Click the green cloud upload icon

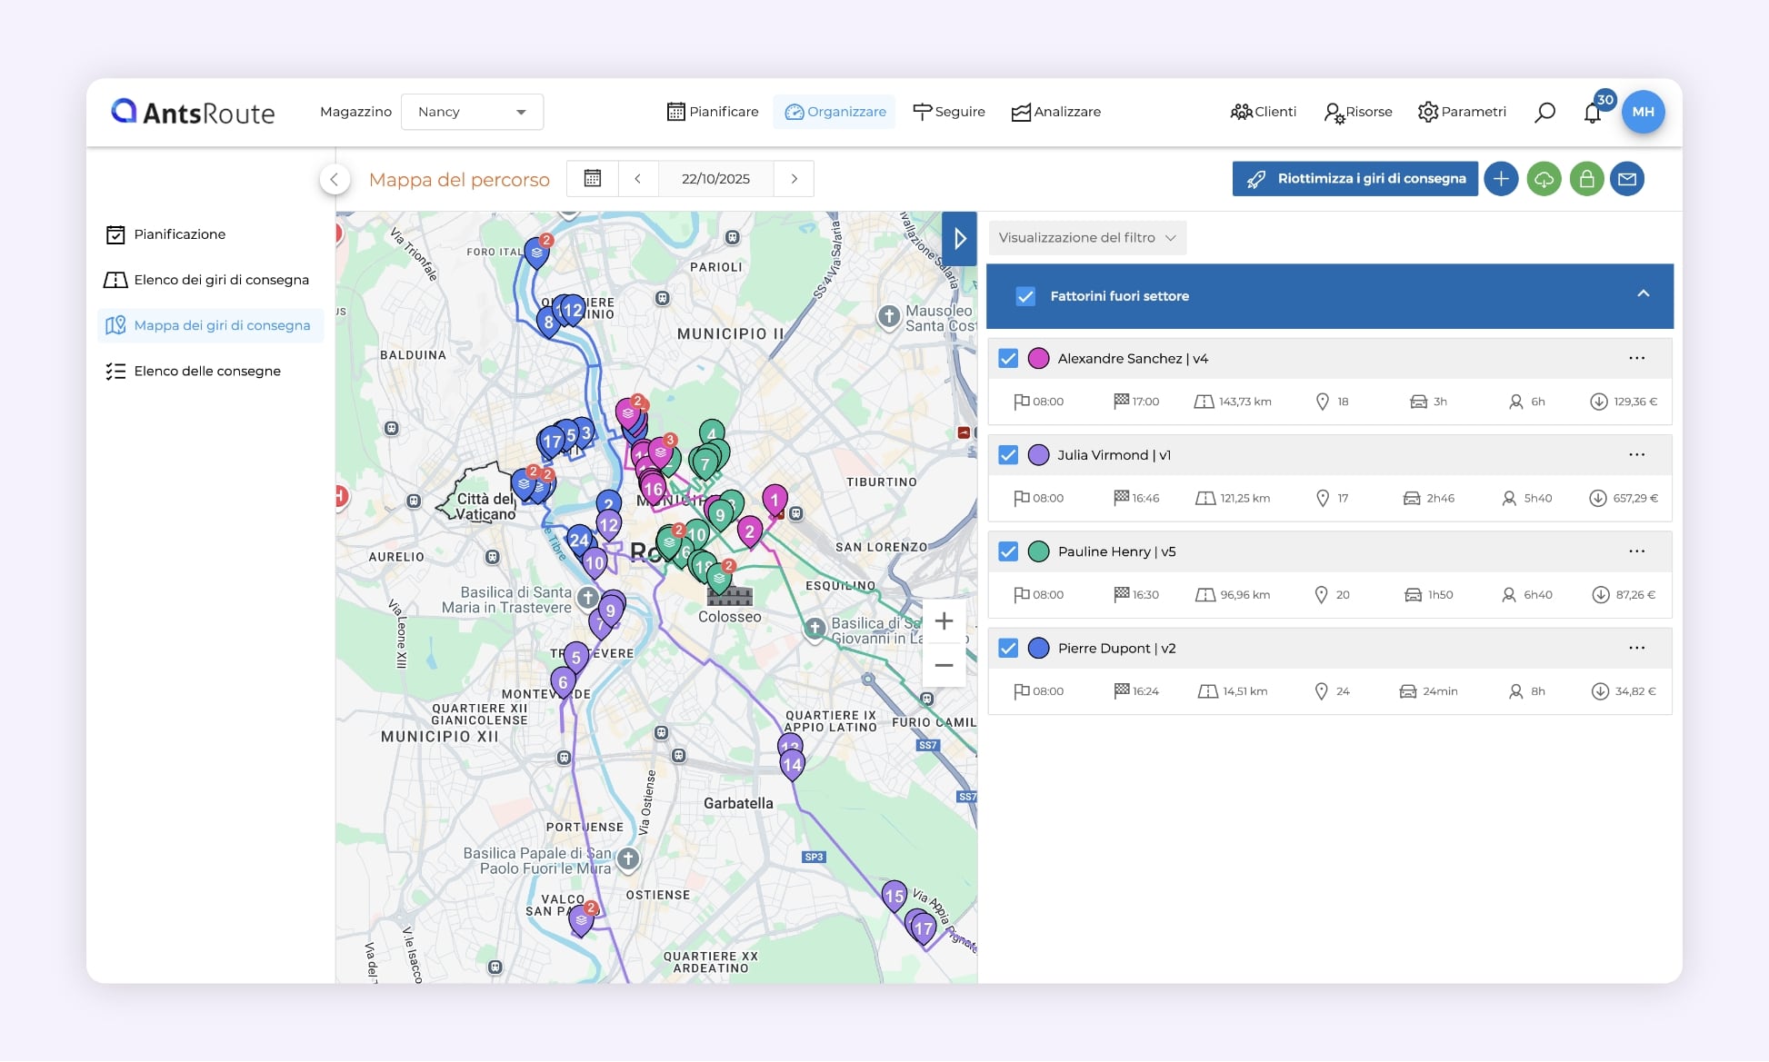click(x=1544, y=179)
